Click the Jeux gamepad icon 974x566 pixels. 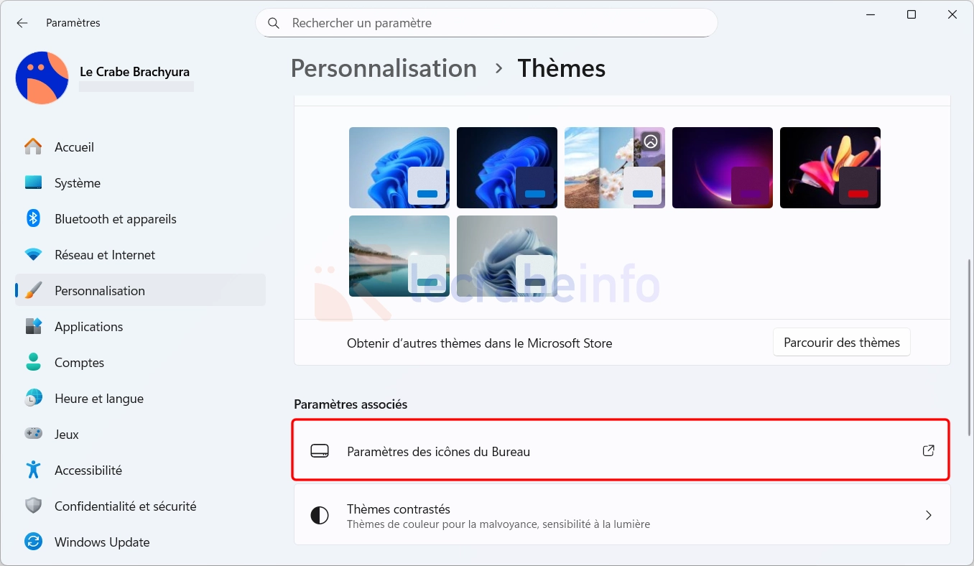[x=33, y=434]
